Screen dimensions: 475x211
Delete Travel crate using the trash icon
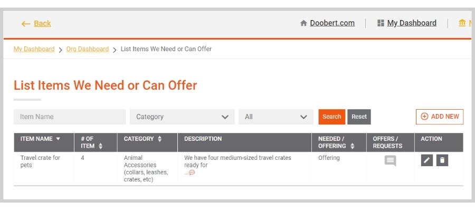(442, 160)
